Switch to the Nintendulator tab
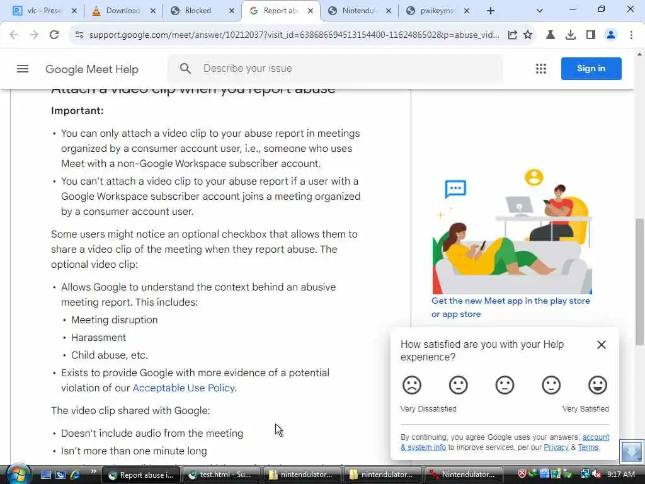 (359, 11)
